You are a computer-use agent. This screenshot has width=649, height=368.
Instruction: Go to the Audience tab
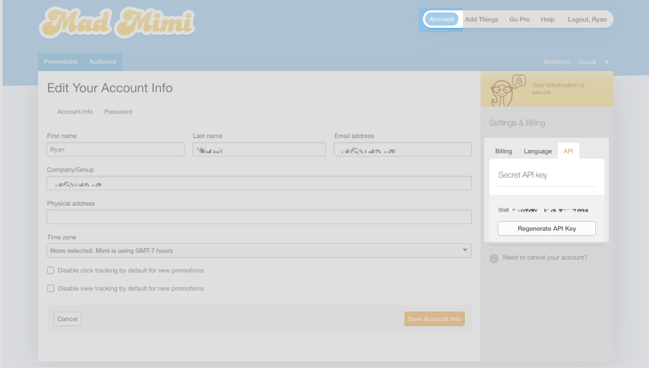pos(103,62)
